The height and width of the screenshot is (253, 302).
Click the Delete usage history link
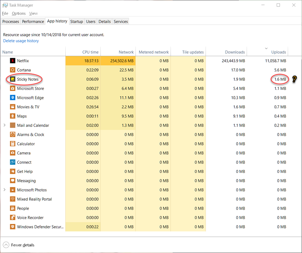pyautogui.click(x=21, y=41)
